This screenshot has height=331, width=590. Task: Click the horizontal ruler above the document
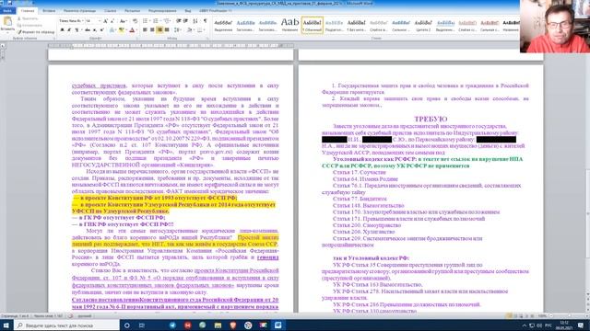[x=171, y=46]
